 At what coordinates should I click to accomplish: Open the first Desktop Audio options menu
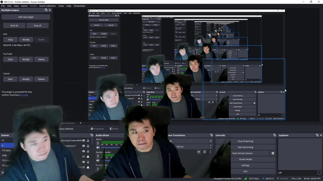pos(98,156)
